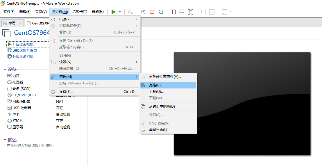
Task: Open 设置(S)... from the VM menu
Action: tap(95, 92)
